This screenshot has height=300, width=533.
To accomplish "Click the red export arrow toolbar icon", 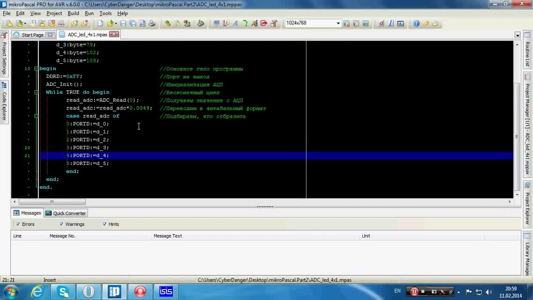I will pos(264,23).
